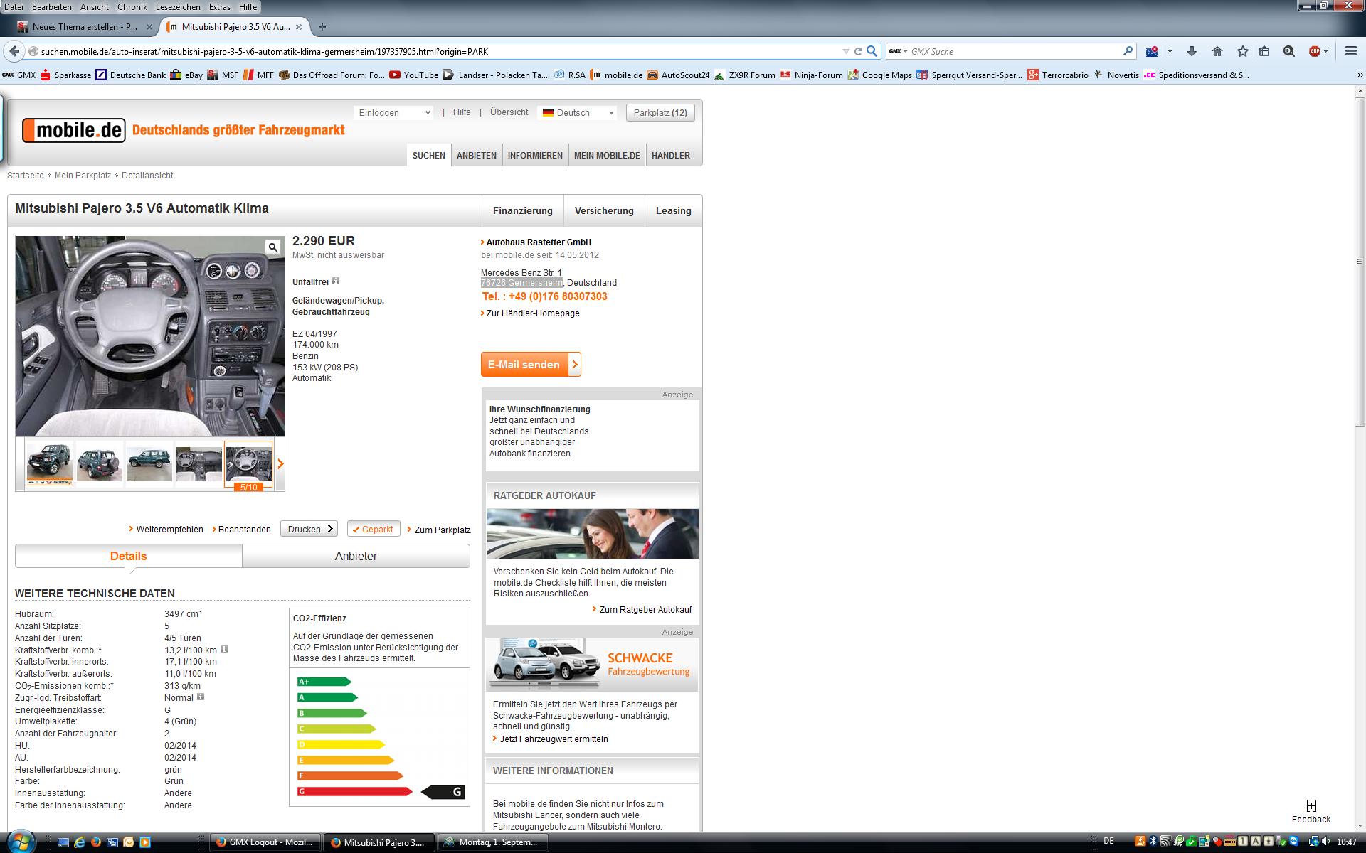Select first car exterior thumbnail
The height and width of the screenshot is (853, 1366).
click(49, 463)
